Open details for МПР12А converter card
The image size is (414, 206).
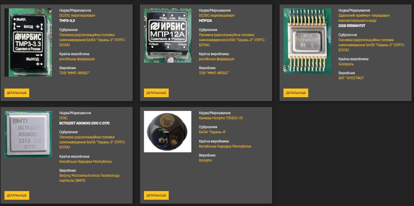coord(156,93)
